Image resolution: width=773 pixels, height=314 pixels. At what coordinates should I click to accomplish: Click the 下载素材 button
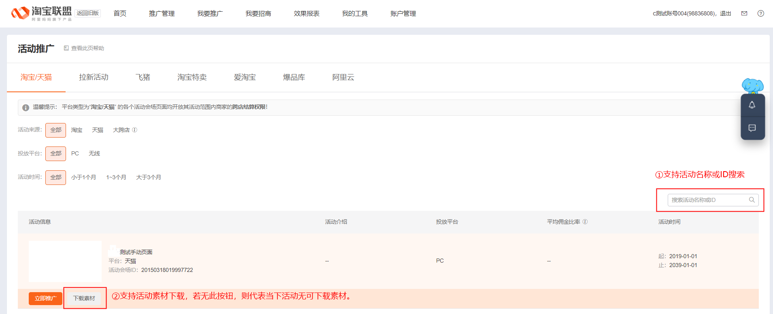[x=84, y=298]
